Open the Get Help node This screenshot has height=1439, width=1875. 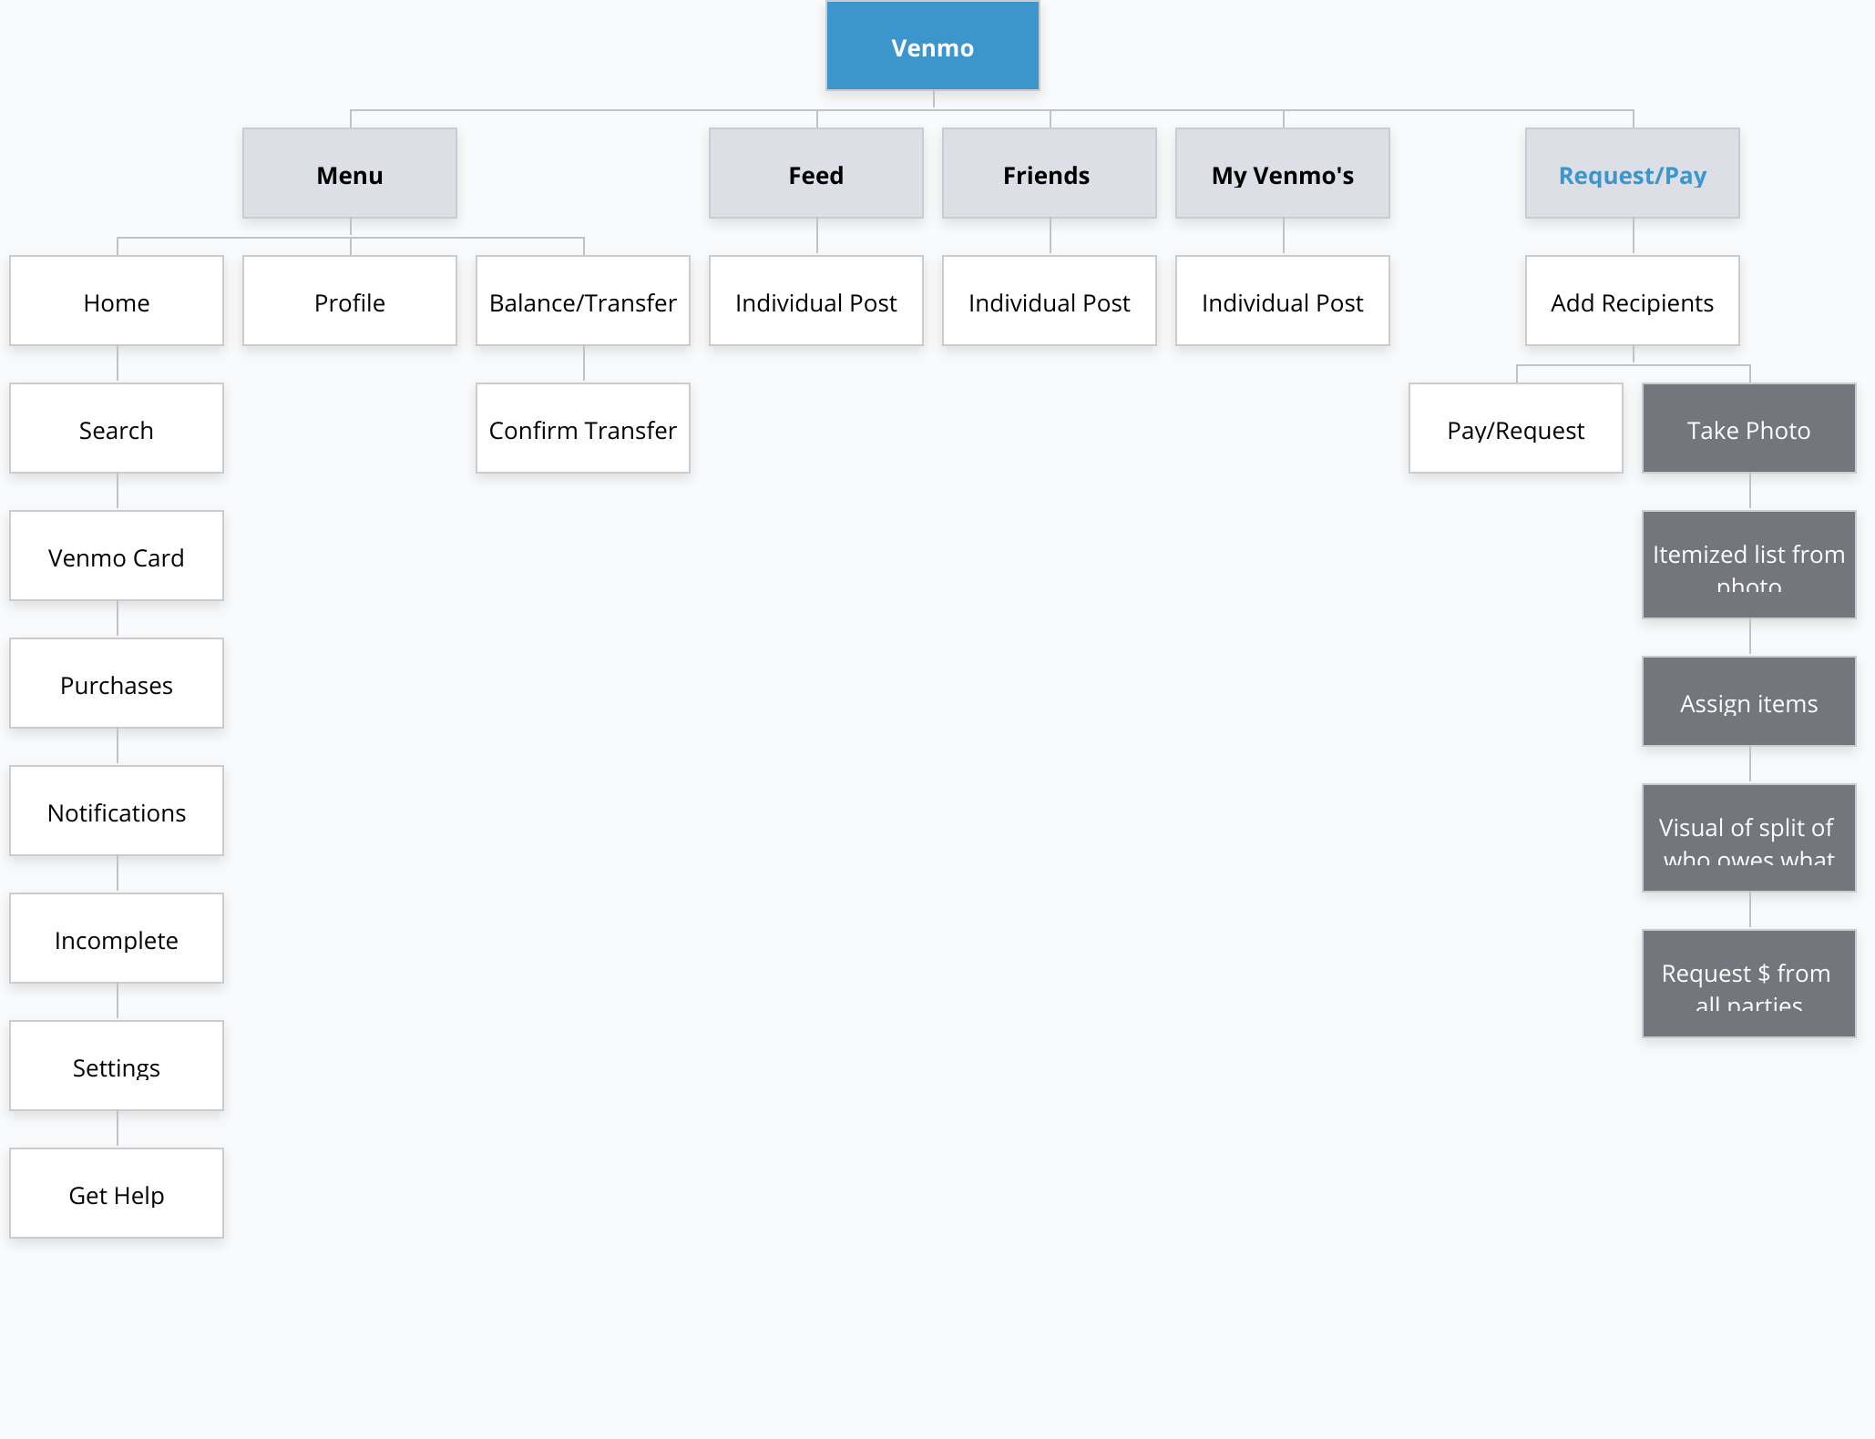117,1194
